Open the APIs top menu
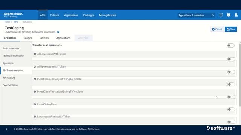Viewport: 241px width, 135px height. (x=43, y=15)
